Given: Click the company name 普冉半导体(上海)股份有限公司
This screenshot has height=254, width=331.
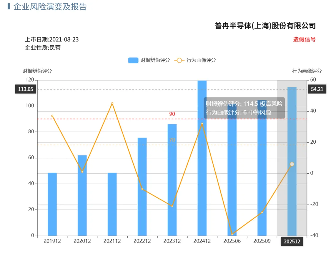Looking at the screenshot, I should (265, 26).
